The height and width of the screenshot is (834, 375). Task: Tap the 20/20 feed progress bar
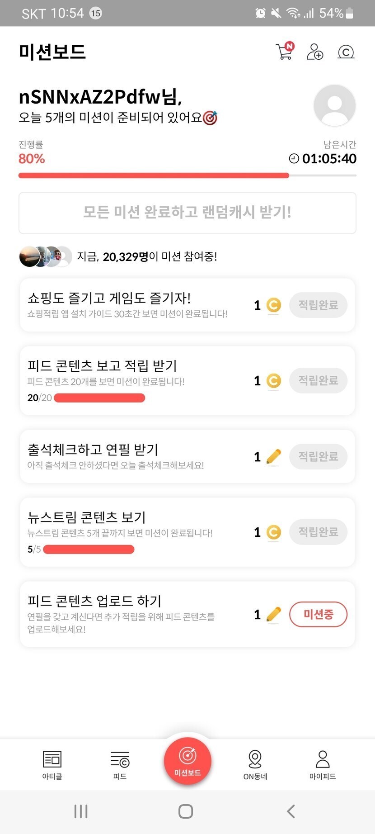pos(99,398)
